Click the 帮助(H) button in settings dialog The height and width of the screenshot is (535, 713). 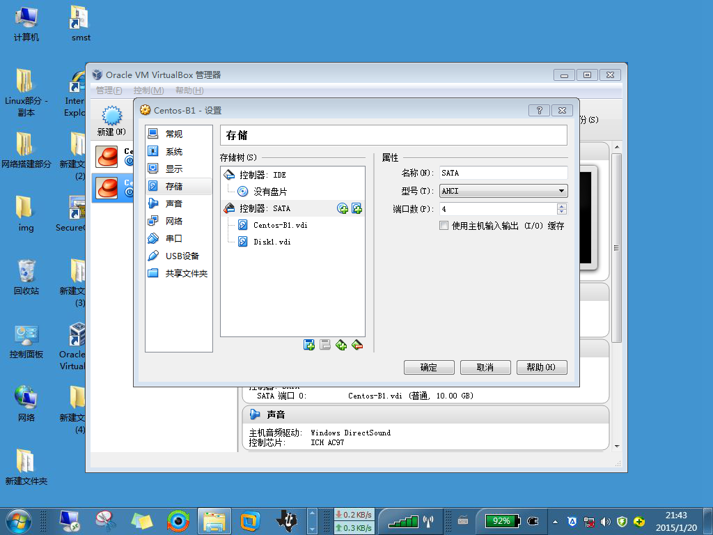542,367
